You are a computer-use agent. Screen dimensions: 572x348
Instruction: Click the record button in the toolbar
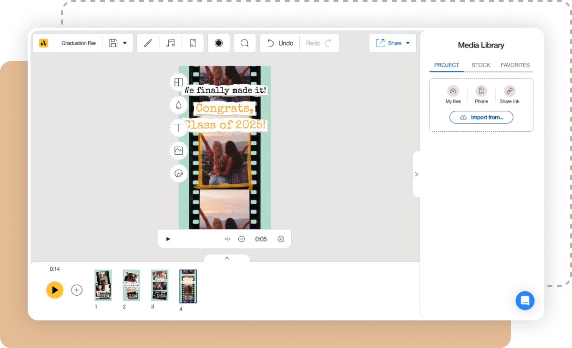(x=218, y=43)
